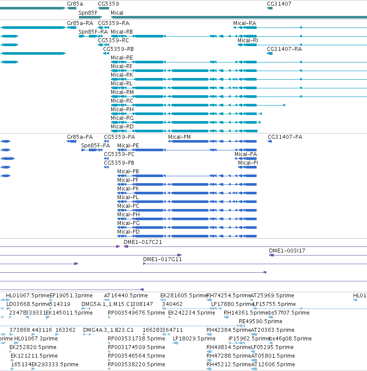Select protein Mical-PF
The height and width of the screenshot is (371, 367).
click(x=187, y=184)
